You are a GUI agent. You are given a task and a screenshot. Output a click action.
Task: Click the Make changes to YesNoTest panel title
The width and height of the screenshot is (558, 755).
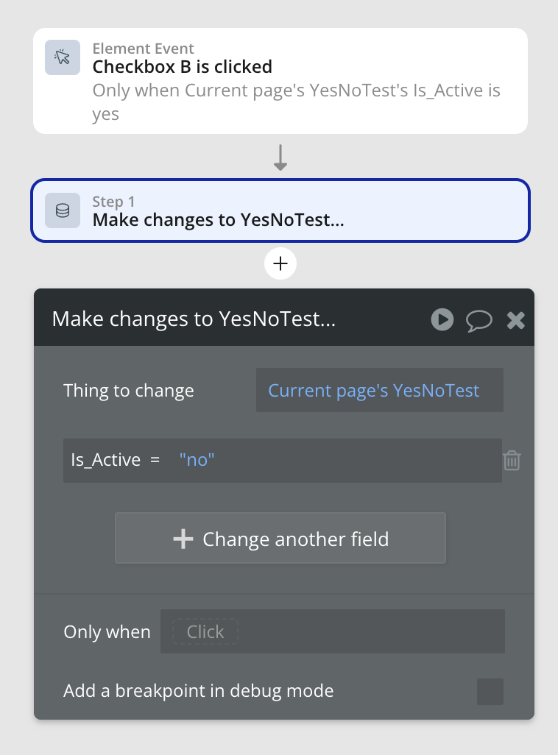194,319
